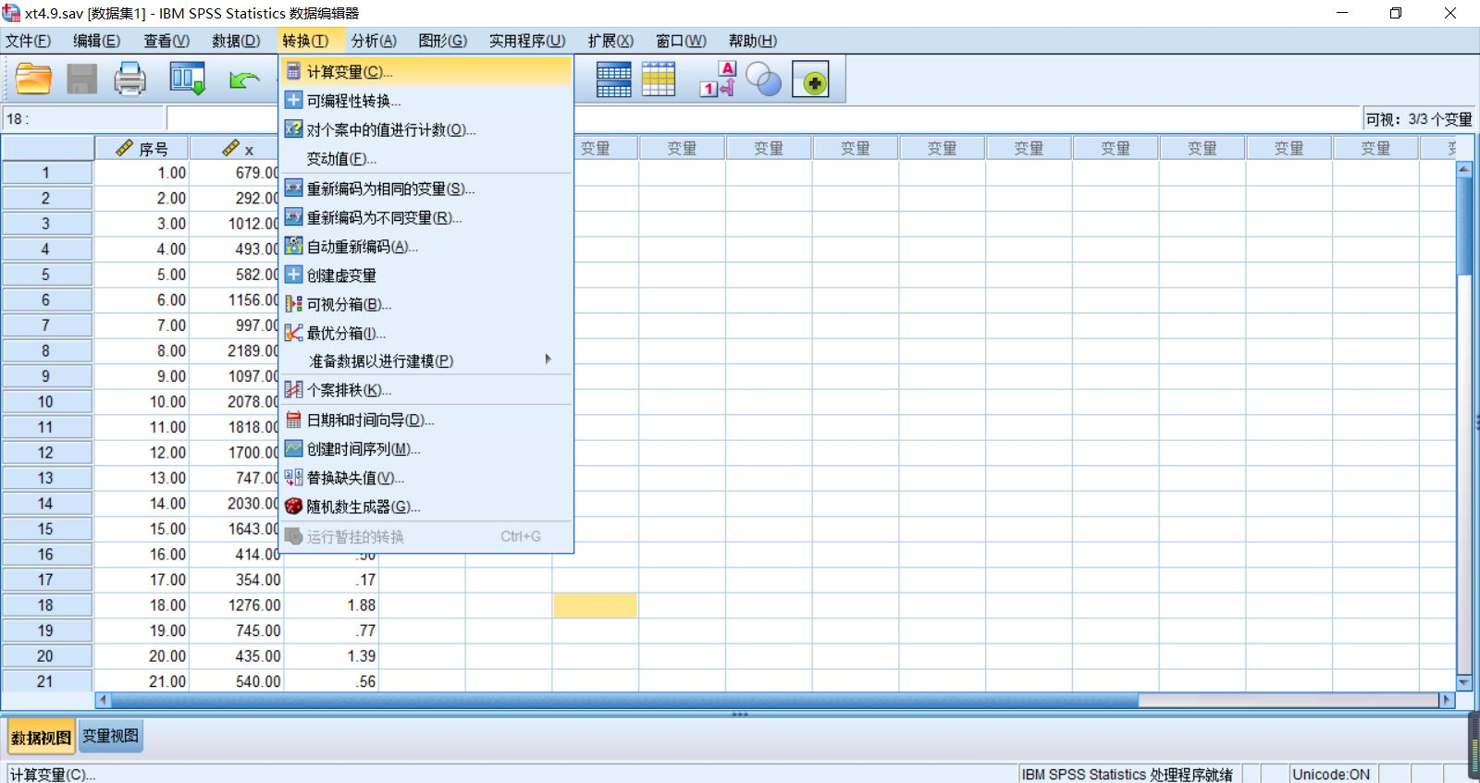Open 随机数生成器(G) menu item
Image resolution: width=1480 pixels, height=783 pixels.
pos(425,507)
